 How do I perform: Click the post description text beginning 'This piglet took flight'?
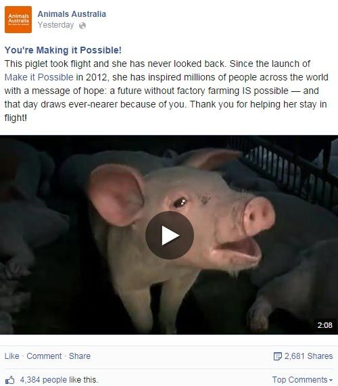166,91
